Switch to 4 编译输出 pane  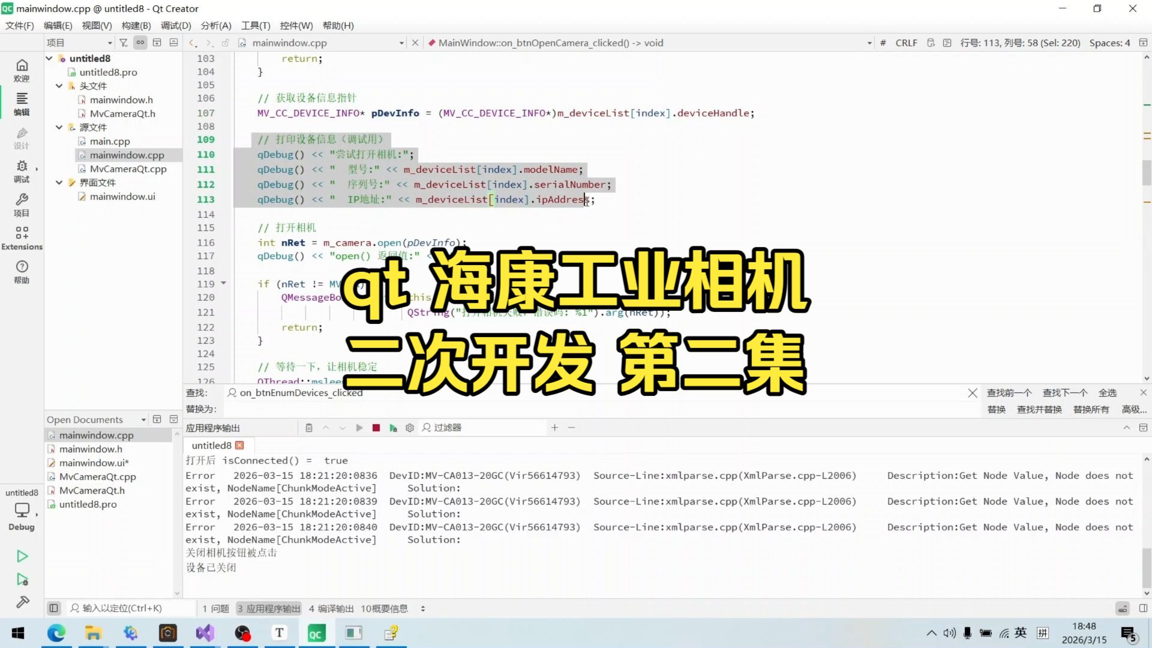pyautogui.click(x=331, y=608)
